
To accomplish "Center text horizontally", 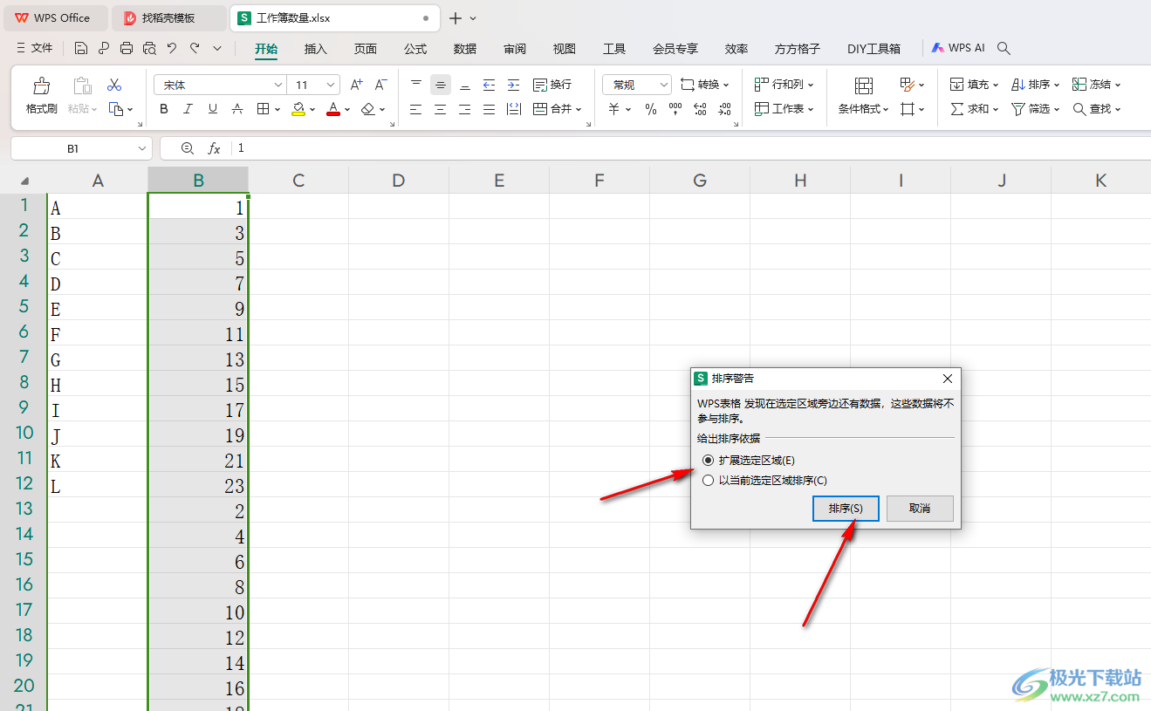I will [x=441, y=109].
